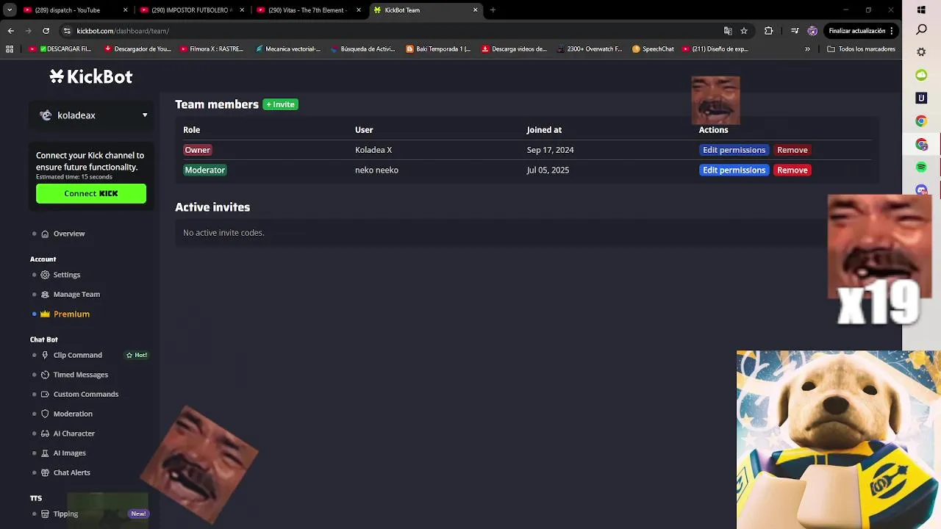Open Chat Alerts item

coord(65,473)
